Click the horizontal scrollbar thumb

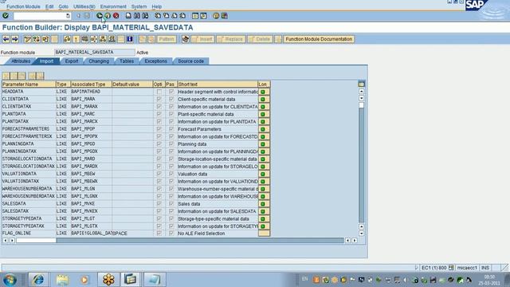(x=36, y=241)
